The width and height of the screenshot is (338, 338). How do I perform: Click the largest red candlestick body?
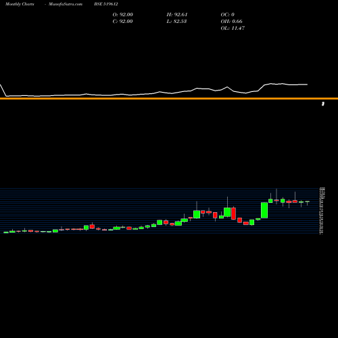233,214
